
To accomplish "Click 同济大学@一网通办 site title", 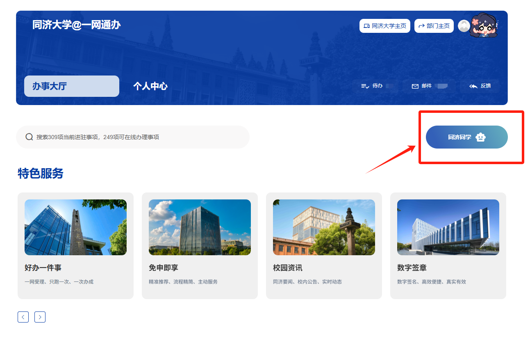I will click(77, 25).
